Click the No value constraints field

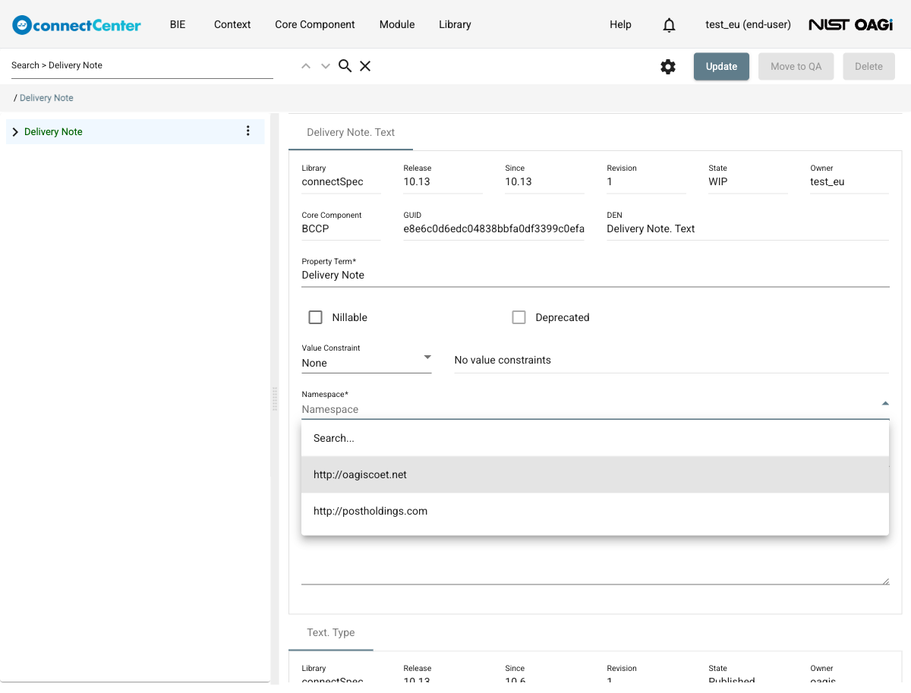[x=671, y=360]
